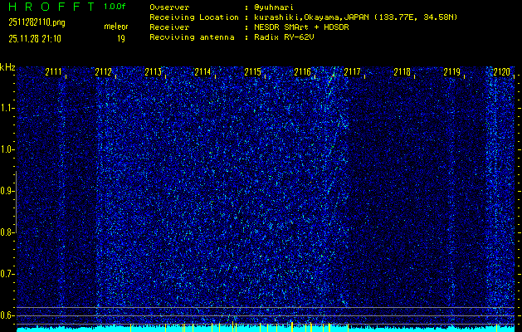Click the Receiving Location label
522x332 pixels.
194,17
